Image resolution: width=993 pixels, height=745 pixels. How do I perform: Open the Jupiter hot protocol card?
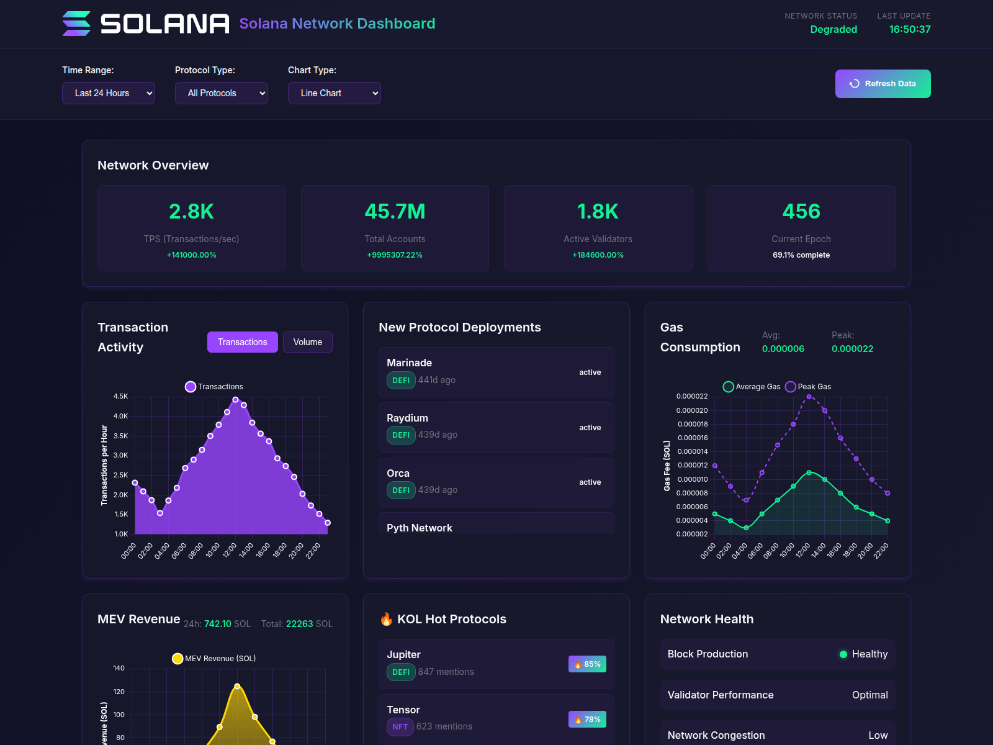[x=496, y=664]
